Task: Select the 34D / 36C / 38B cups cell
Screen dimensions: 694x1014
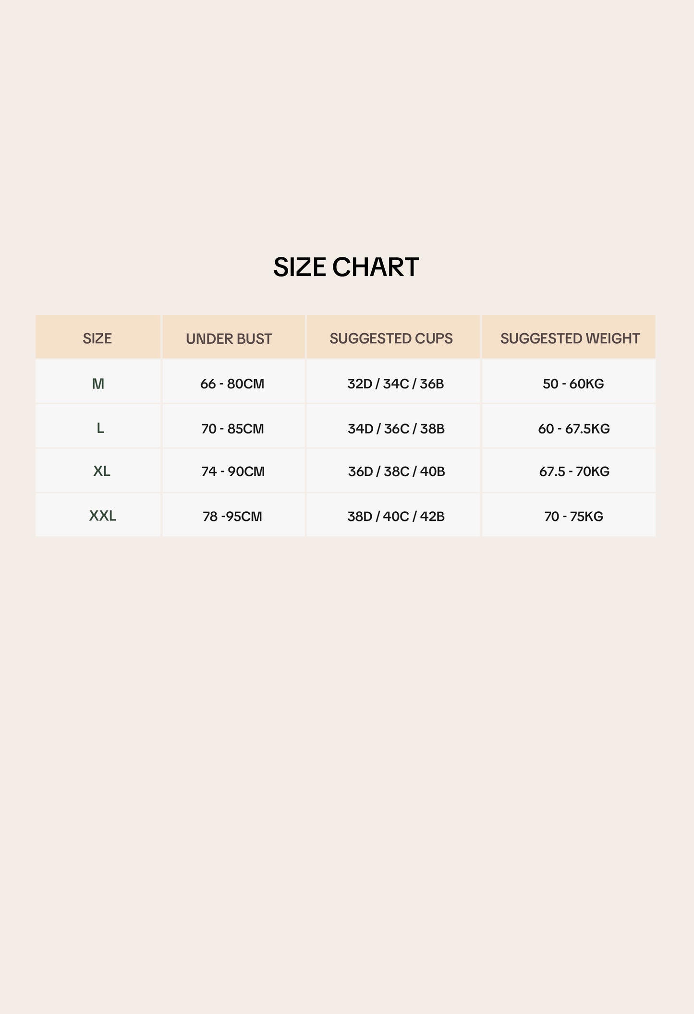Action: click(393, 426)
